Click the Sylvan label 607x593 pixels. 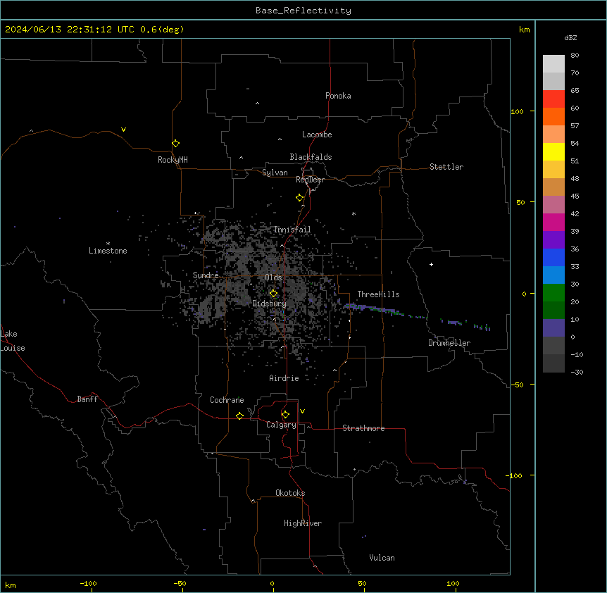click(x=275, y=173)
